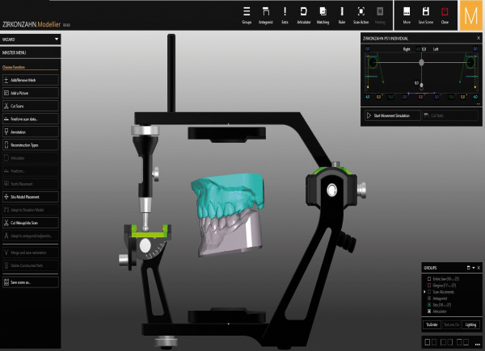This screenshot has width=485, height=351.
Task: Click the disabled Articulator menu entry
Action: (31, 158)
